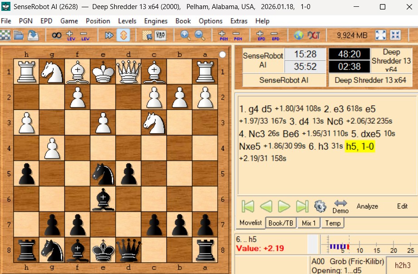The height and width of the screenshot is (274, 418).
Task: Switch to the Book/TB tab
Action: (281, 223)
